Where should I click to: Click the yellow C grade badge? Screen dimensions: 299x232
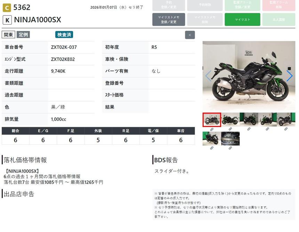click(7, 7)
